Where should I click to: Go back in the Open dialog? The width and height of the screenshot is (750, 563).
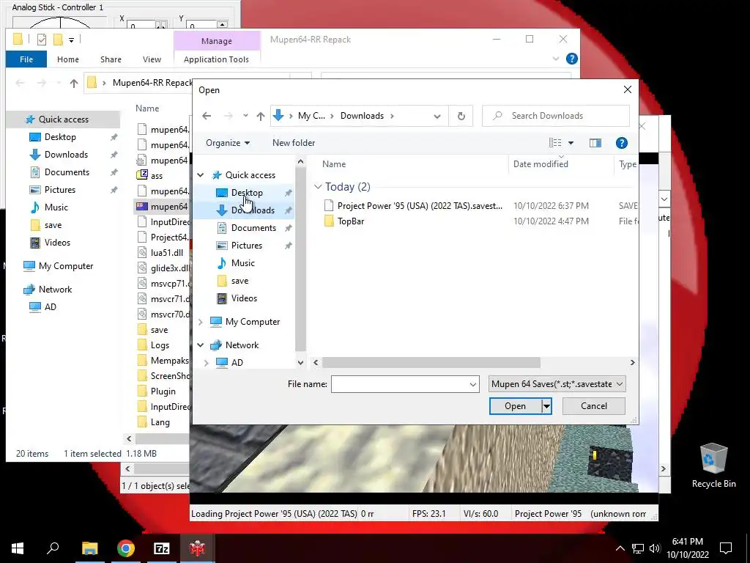(207, 116)
